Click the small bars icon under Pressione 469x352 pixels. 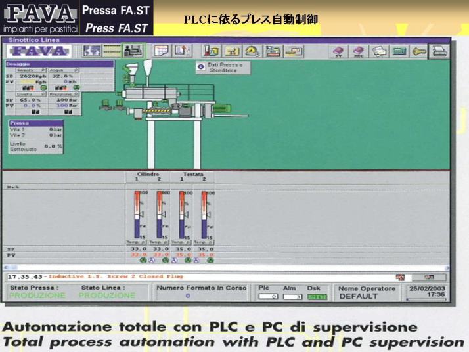pyautogui.click(x=68, y=112)
